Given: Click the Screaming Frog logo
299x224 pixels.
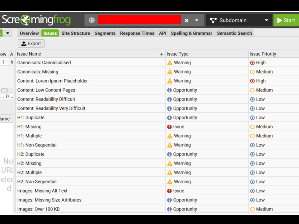Looking at the screenshot, I should pyautogui.click(x=36, y=20).
